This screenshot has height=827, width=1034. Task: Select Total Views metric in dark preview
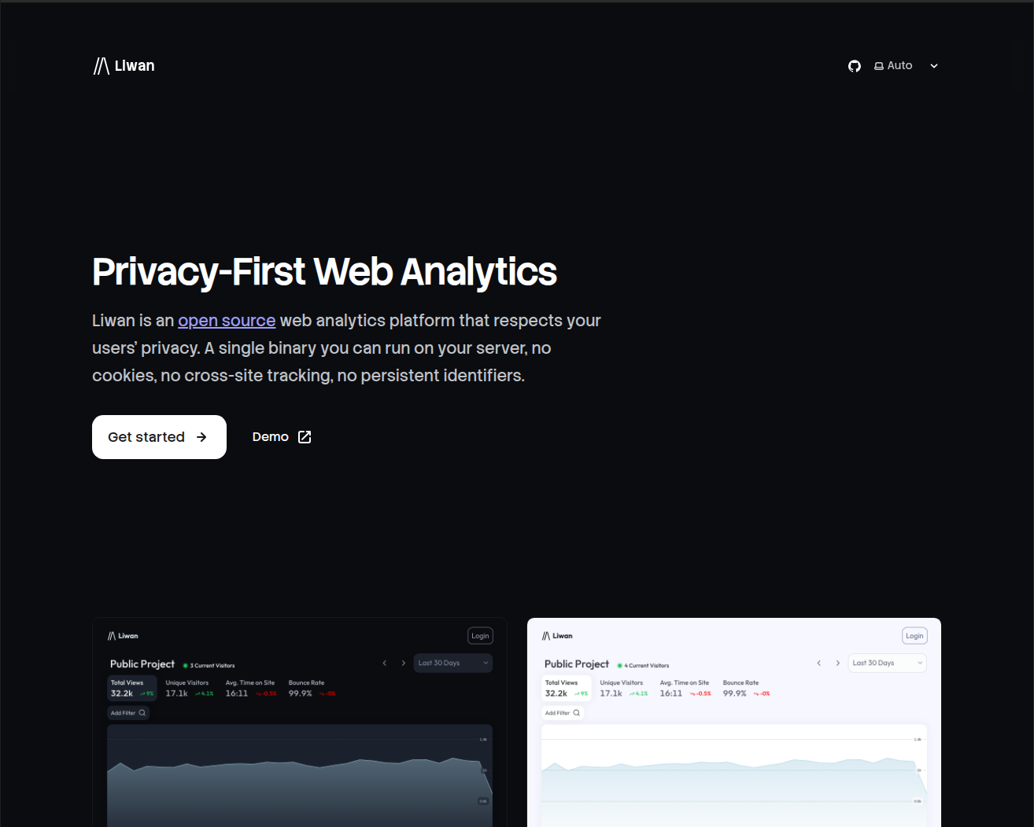[x=132, y=689]
